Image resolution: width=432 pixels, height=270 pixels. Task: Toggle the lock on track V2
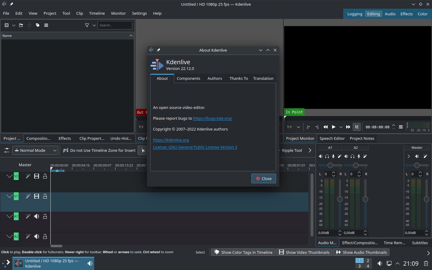point(45,176)
